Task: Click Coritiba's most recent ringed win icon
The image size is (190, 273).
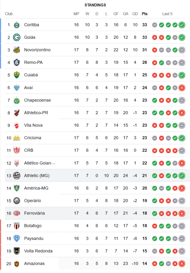Action: point(182,25)
